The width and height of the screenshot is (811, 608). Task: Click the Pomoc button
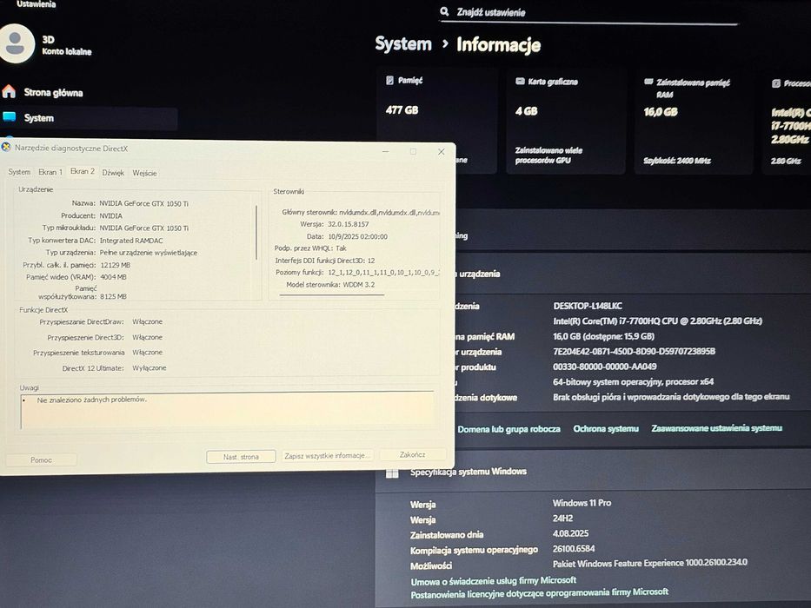click(x=42, y=459)
